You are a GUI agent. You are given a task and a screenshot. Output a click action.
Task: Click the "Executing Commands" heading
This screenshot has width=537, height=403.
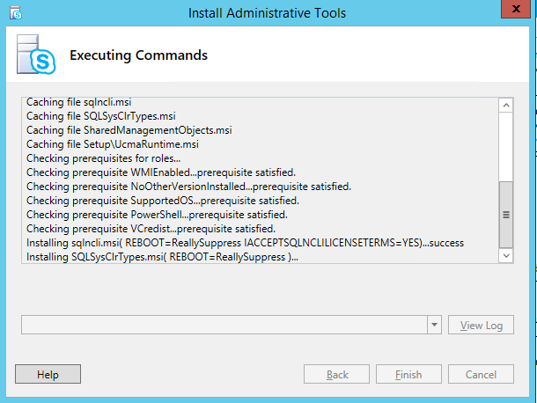tap(138, 55)
